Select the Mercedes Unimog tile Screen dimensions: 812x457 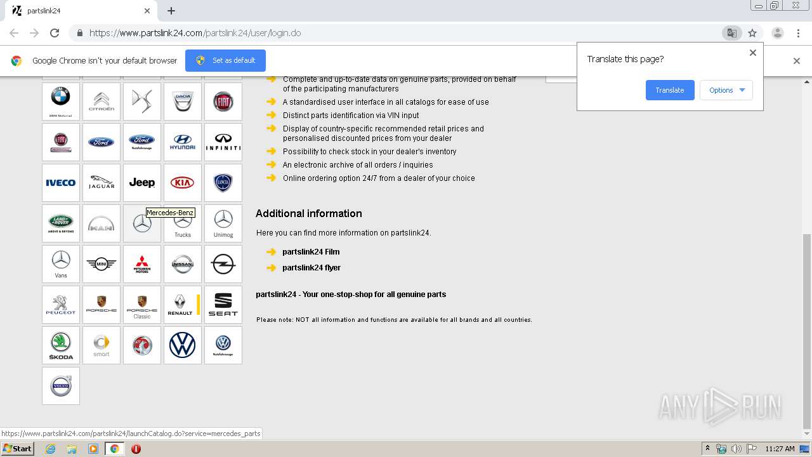223,223
